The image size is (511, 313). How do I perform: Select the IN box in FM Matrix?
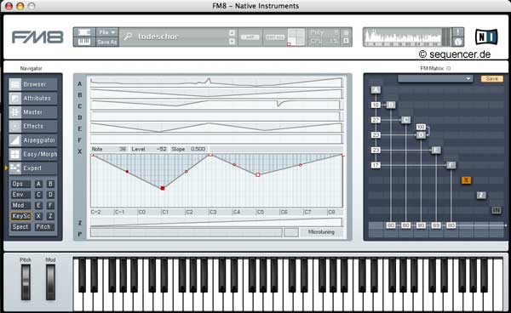coord(497,210)
